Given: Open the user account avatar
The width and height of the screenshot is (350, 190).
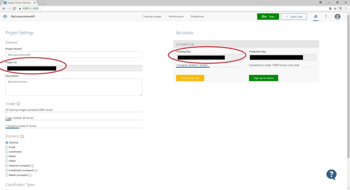Looking at the screenshot, I should point(337,16).
